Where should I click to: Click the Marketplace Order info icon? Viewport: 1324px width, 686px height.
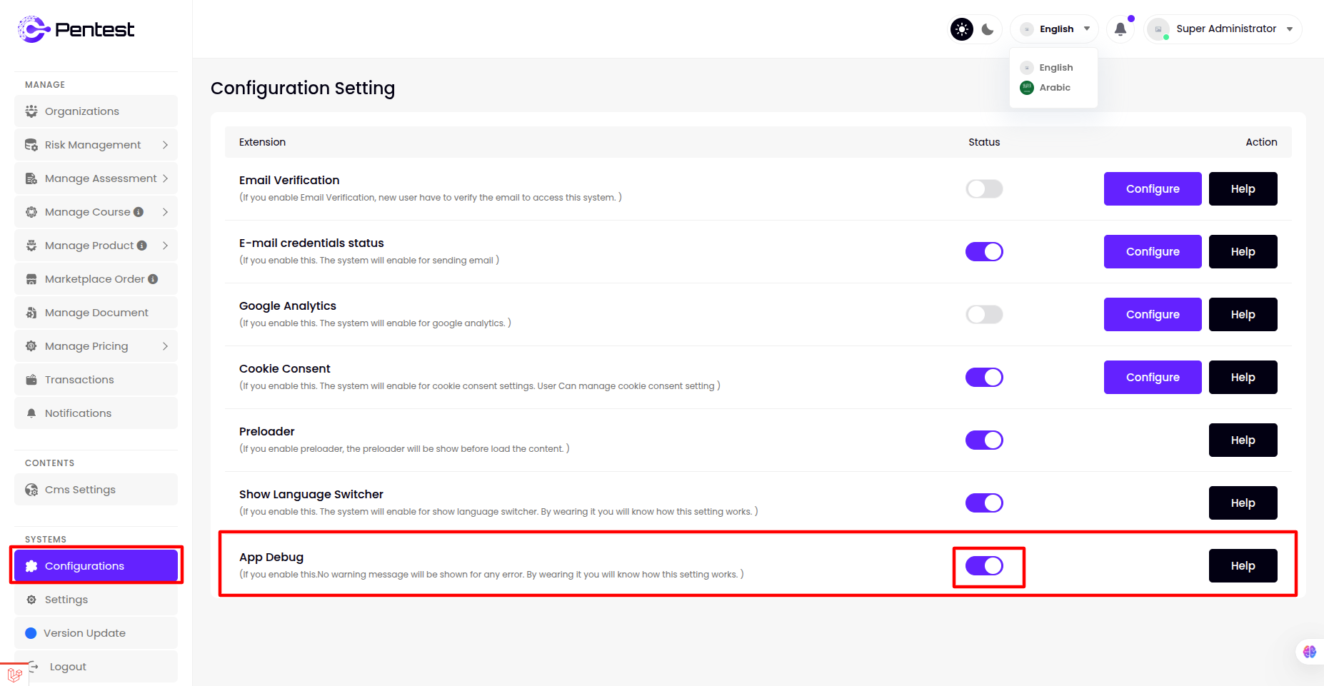pyautogui.click(x=153, y=279)
